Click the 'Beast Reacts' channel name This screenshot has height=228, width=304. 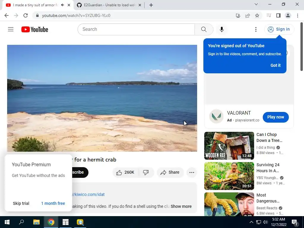(267, 208)
